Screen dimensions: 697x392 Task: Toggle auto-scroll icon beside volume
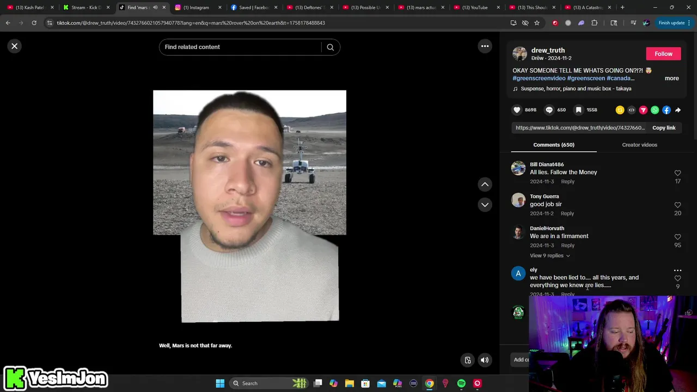pyautogui.click(x=467, y=360)
